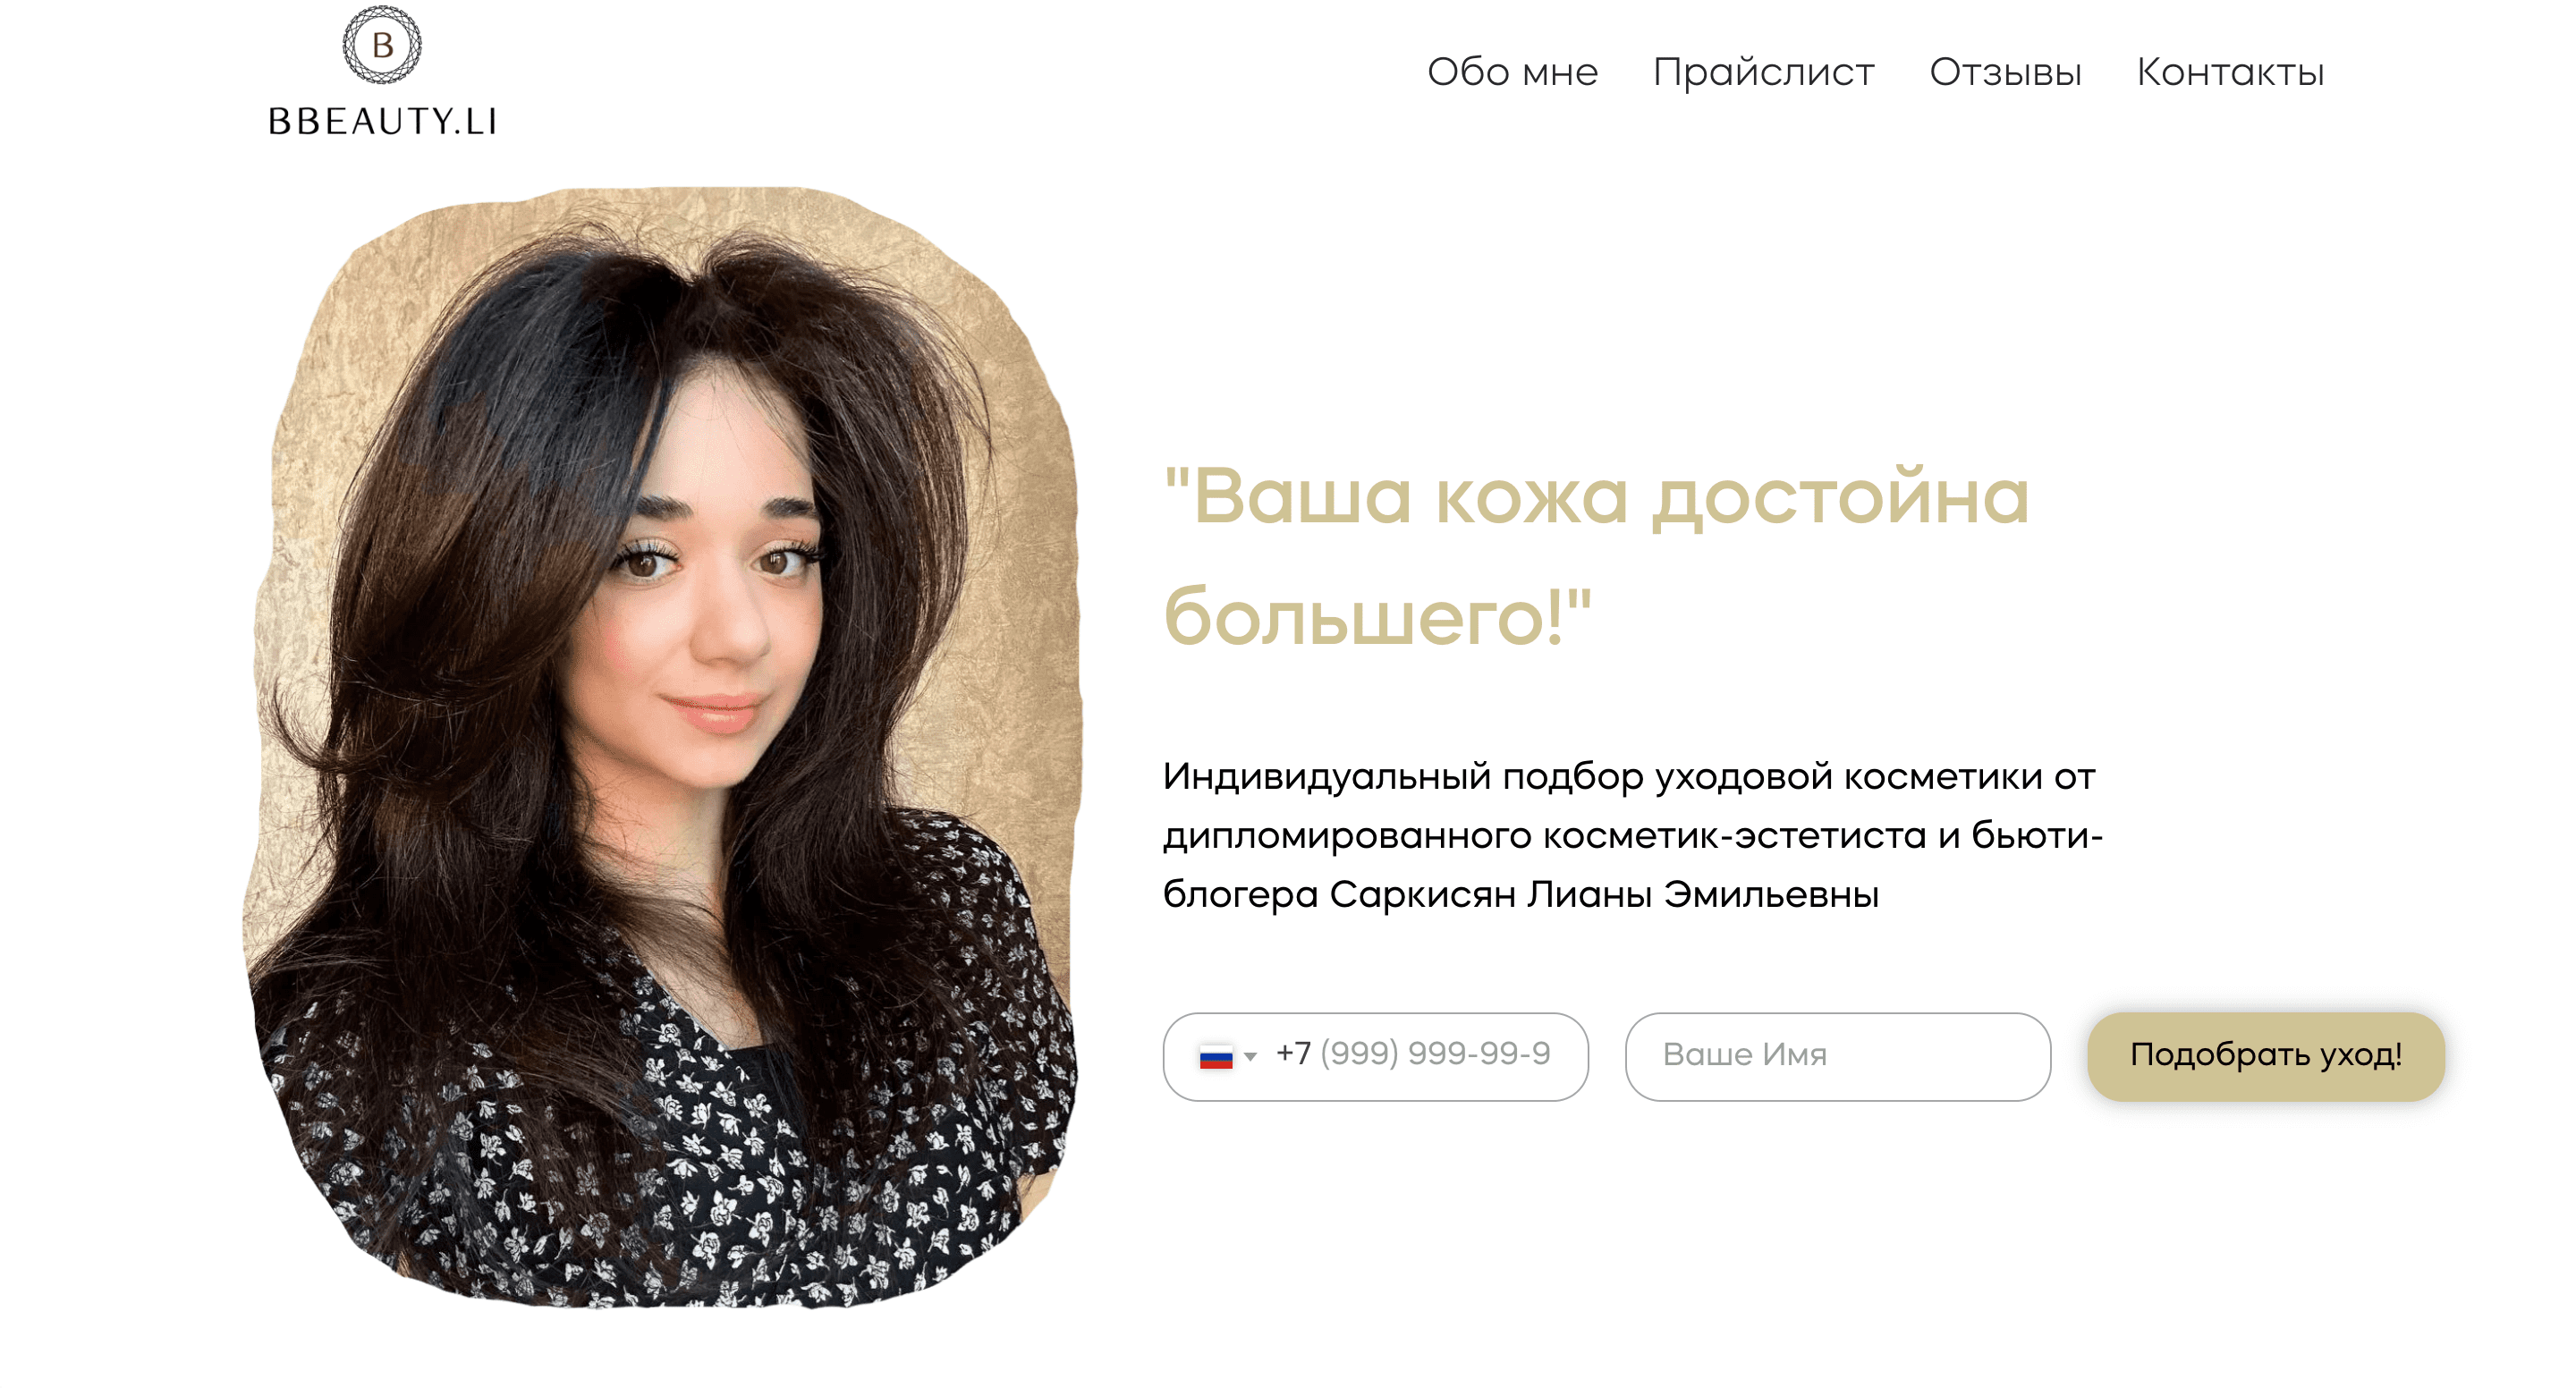Open the country code dropdown arrow

tap(1250, 1056)
